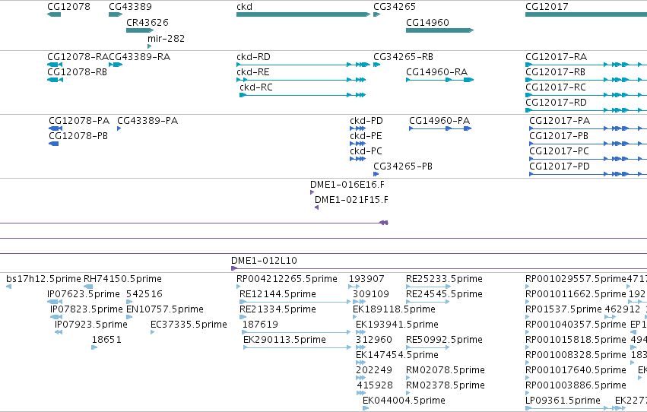Click the DME1-012L10 clone label
Viewport: 647px width, 412px height.
pos(264,260)
